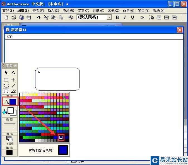Image resolution: width=188 pixels, height=165 pixels.
Task: Click the 选择自定义色彩 custom color button
Action: coord(40,150)
